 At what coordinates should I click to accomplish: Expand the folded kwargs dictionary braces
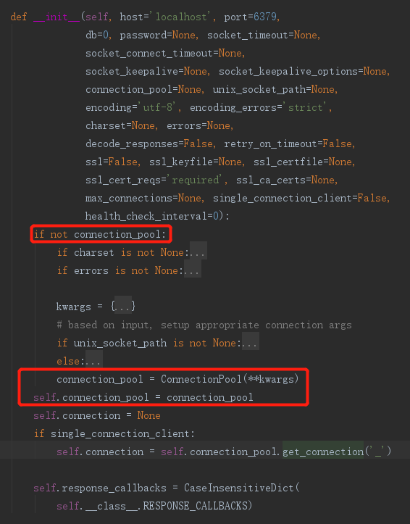pyautogui.click(x=123, y=307)
